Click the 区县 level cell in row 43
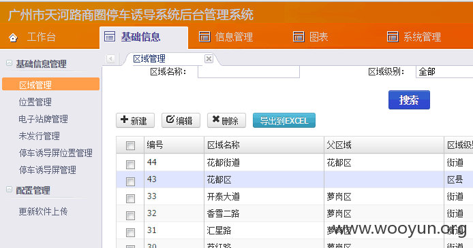This screenshot has width=473, height=248. [459, 180]
